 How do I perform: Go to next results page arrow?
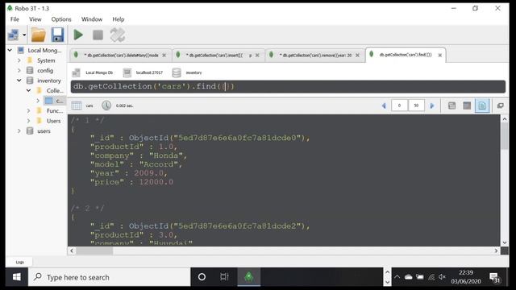coord(432,106)
